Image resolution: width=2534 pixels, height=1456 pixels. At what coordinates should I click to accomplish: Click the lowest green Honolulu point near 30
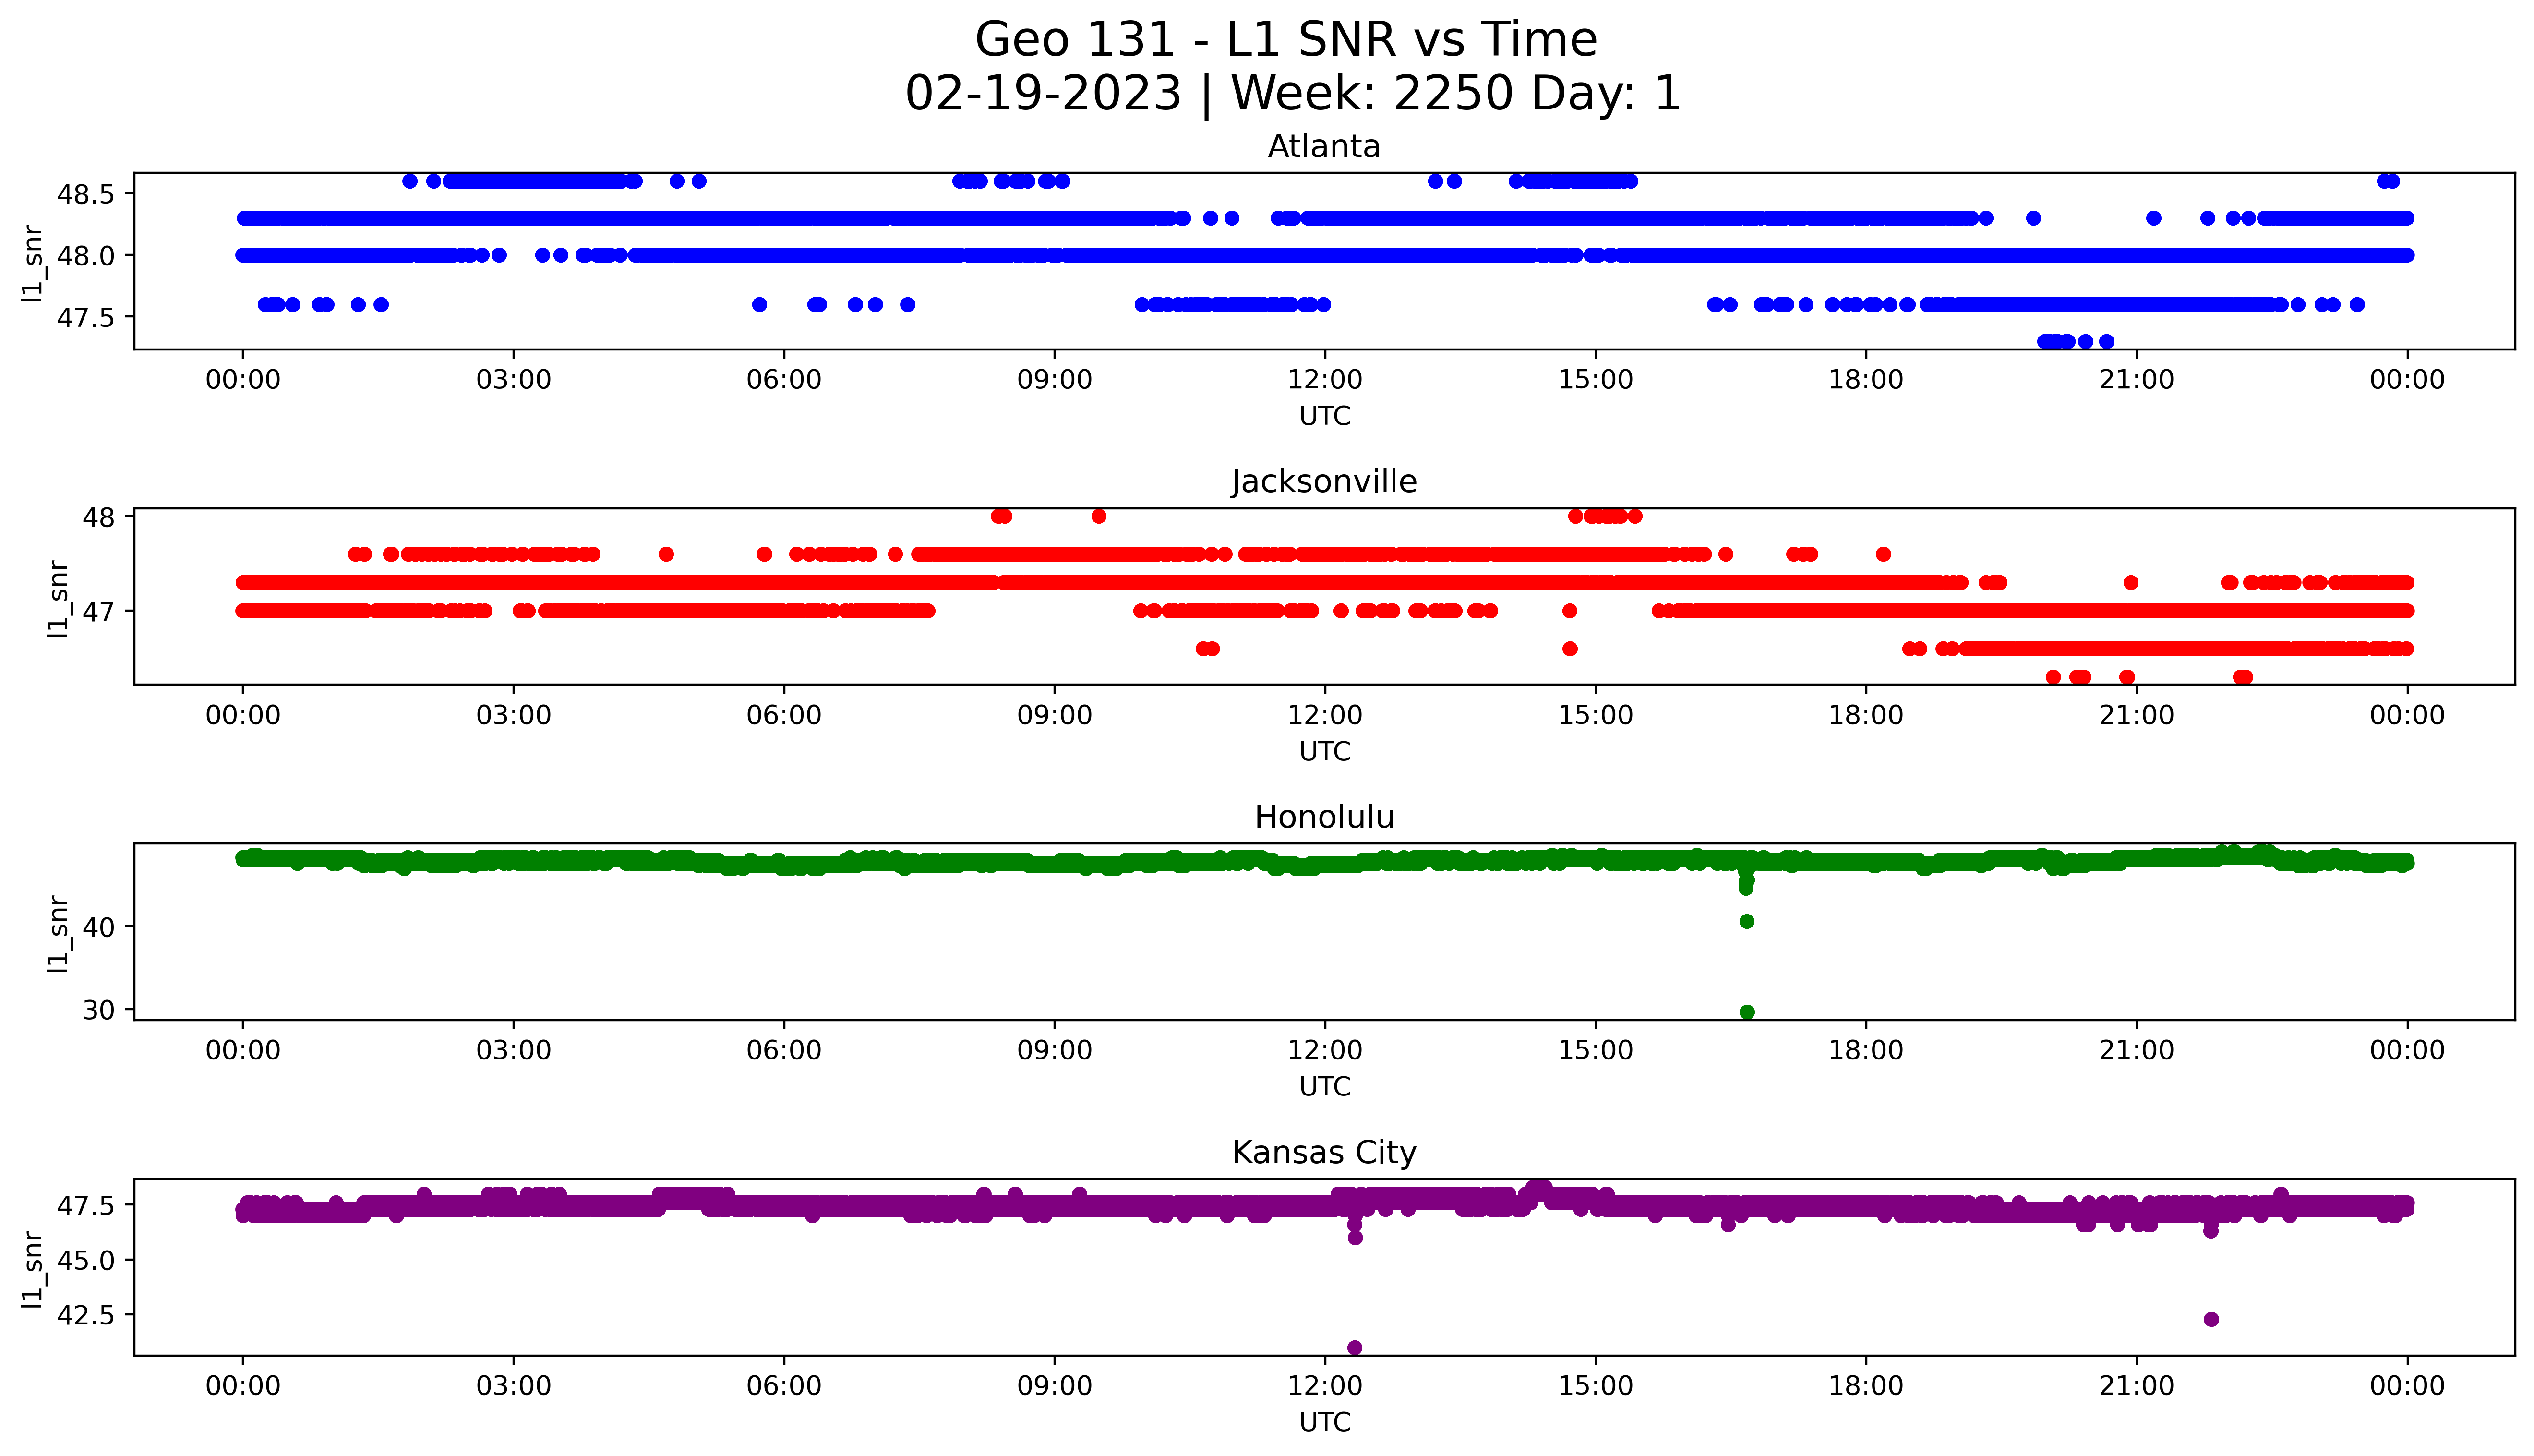pos(1746,1012)
